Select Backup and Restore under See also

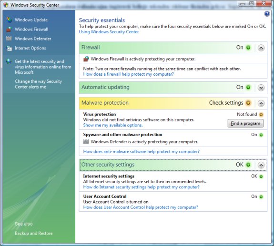click(33, 233)
